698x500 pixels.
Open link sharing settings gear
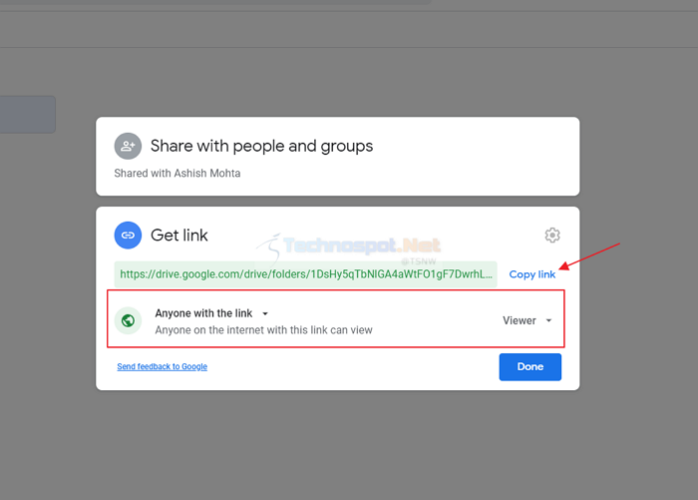552,235
